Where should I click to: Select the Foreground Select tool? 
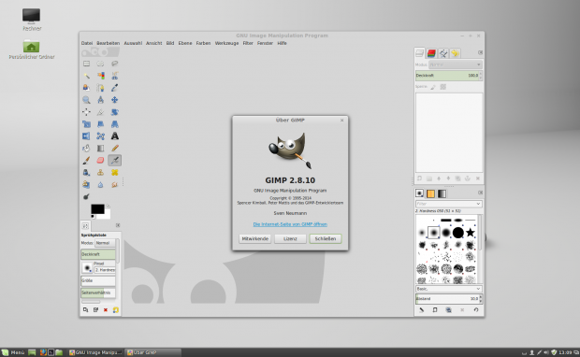click(x=86, y=88)
